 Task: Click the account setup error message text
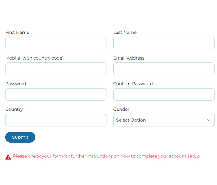[x=106, y=156]
